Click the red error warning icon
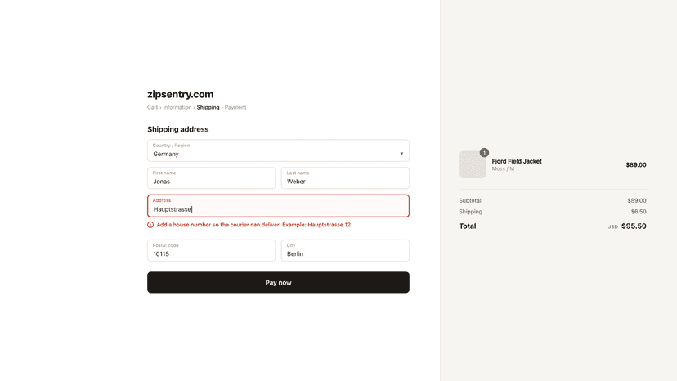677x381 pixels. point(150,225)
